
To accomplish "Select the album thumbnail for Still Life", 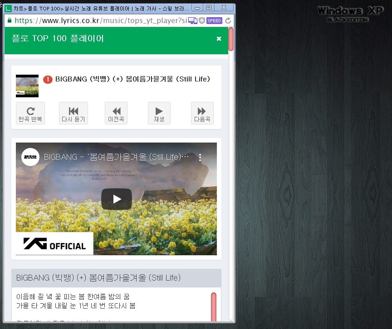I will click(x=27, y=86).
